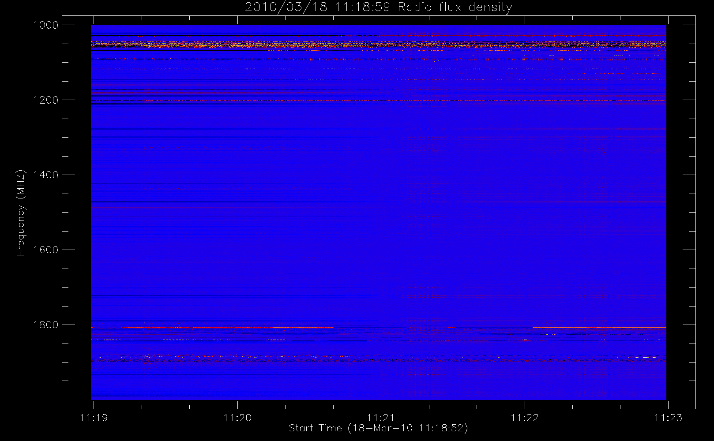Click the 11:23 time tick label
The height and width of the screenshot is (441, 714).
pos(668,418)
